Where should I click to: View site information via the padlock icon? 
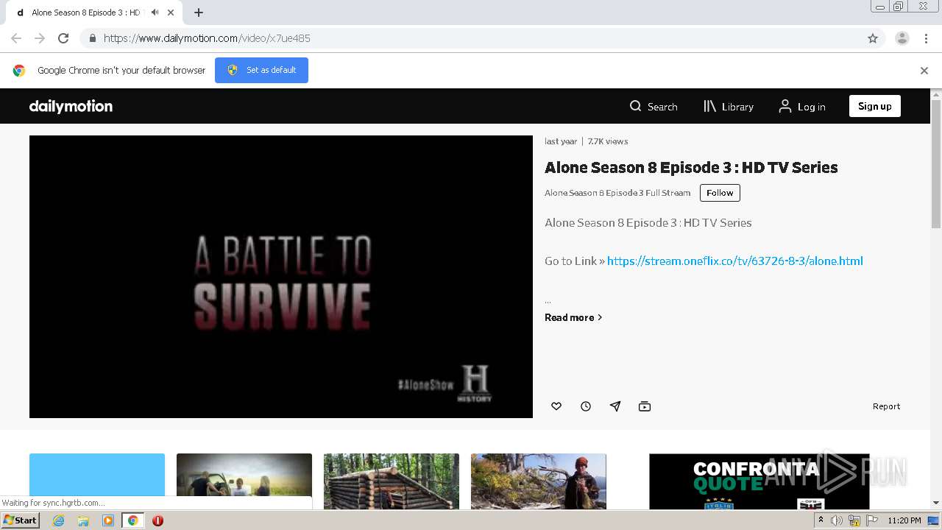[x=92, y=38]
